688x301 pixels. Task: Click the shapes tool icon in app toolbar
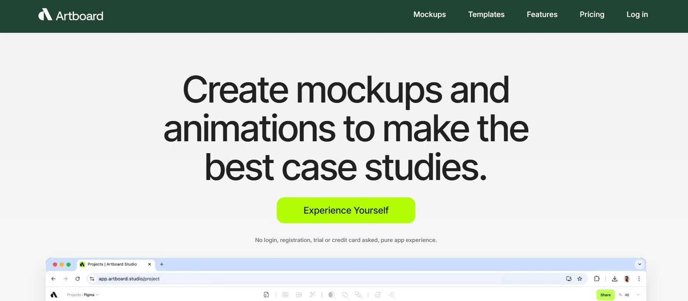(x=266, y=295)
